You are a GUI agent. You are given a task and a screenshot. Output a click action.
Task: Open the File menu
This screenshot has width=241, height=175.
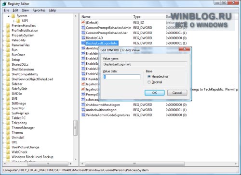pos(7,11)
